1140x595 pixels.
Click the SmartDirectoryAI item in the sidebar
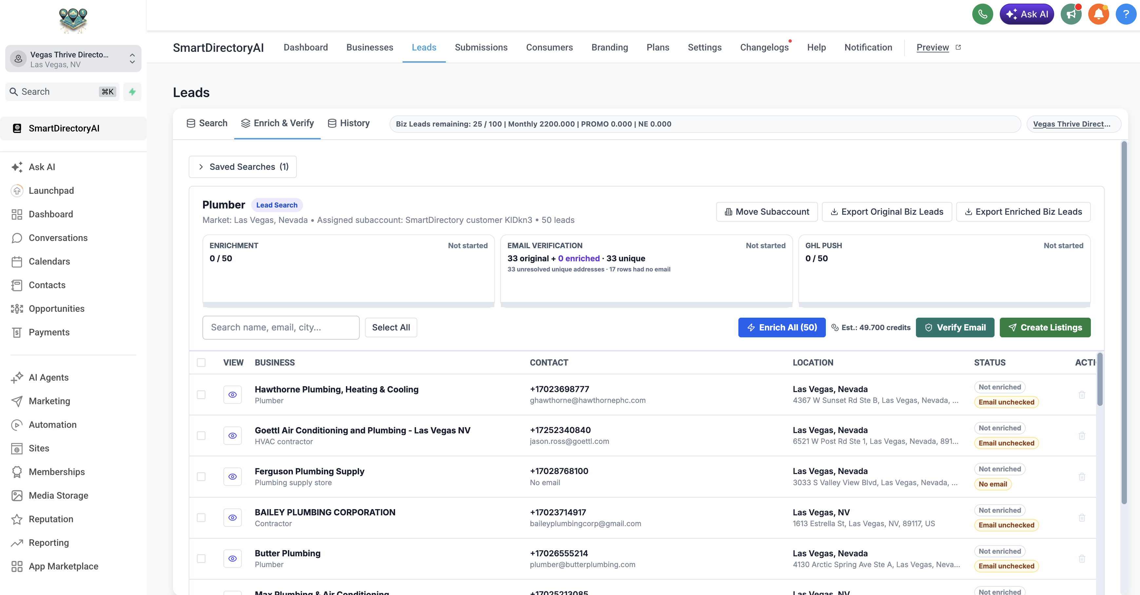point(73,129)
